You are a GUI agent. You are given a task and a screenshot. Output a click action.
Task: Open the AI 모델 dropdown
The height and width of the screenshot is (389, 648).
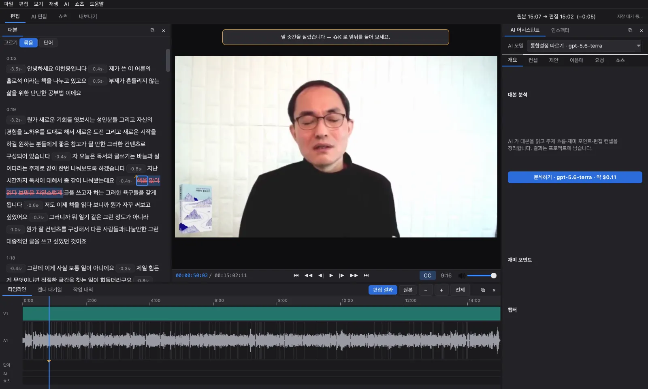click(x=585, y=46)
